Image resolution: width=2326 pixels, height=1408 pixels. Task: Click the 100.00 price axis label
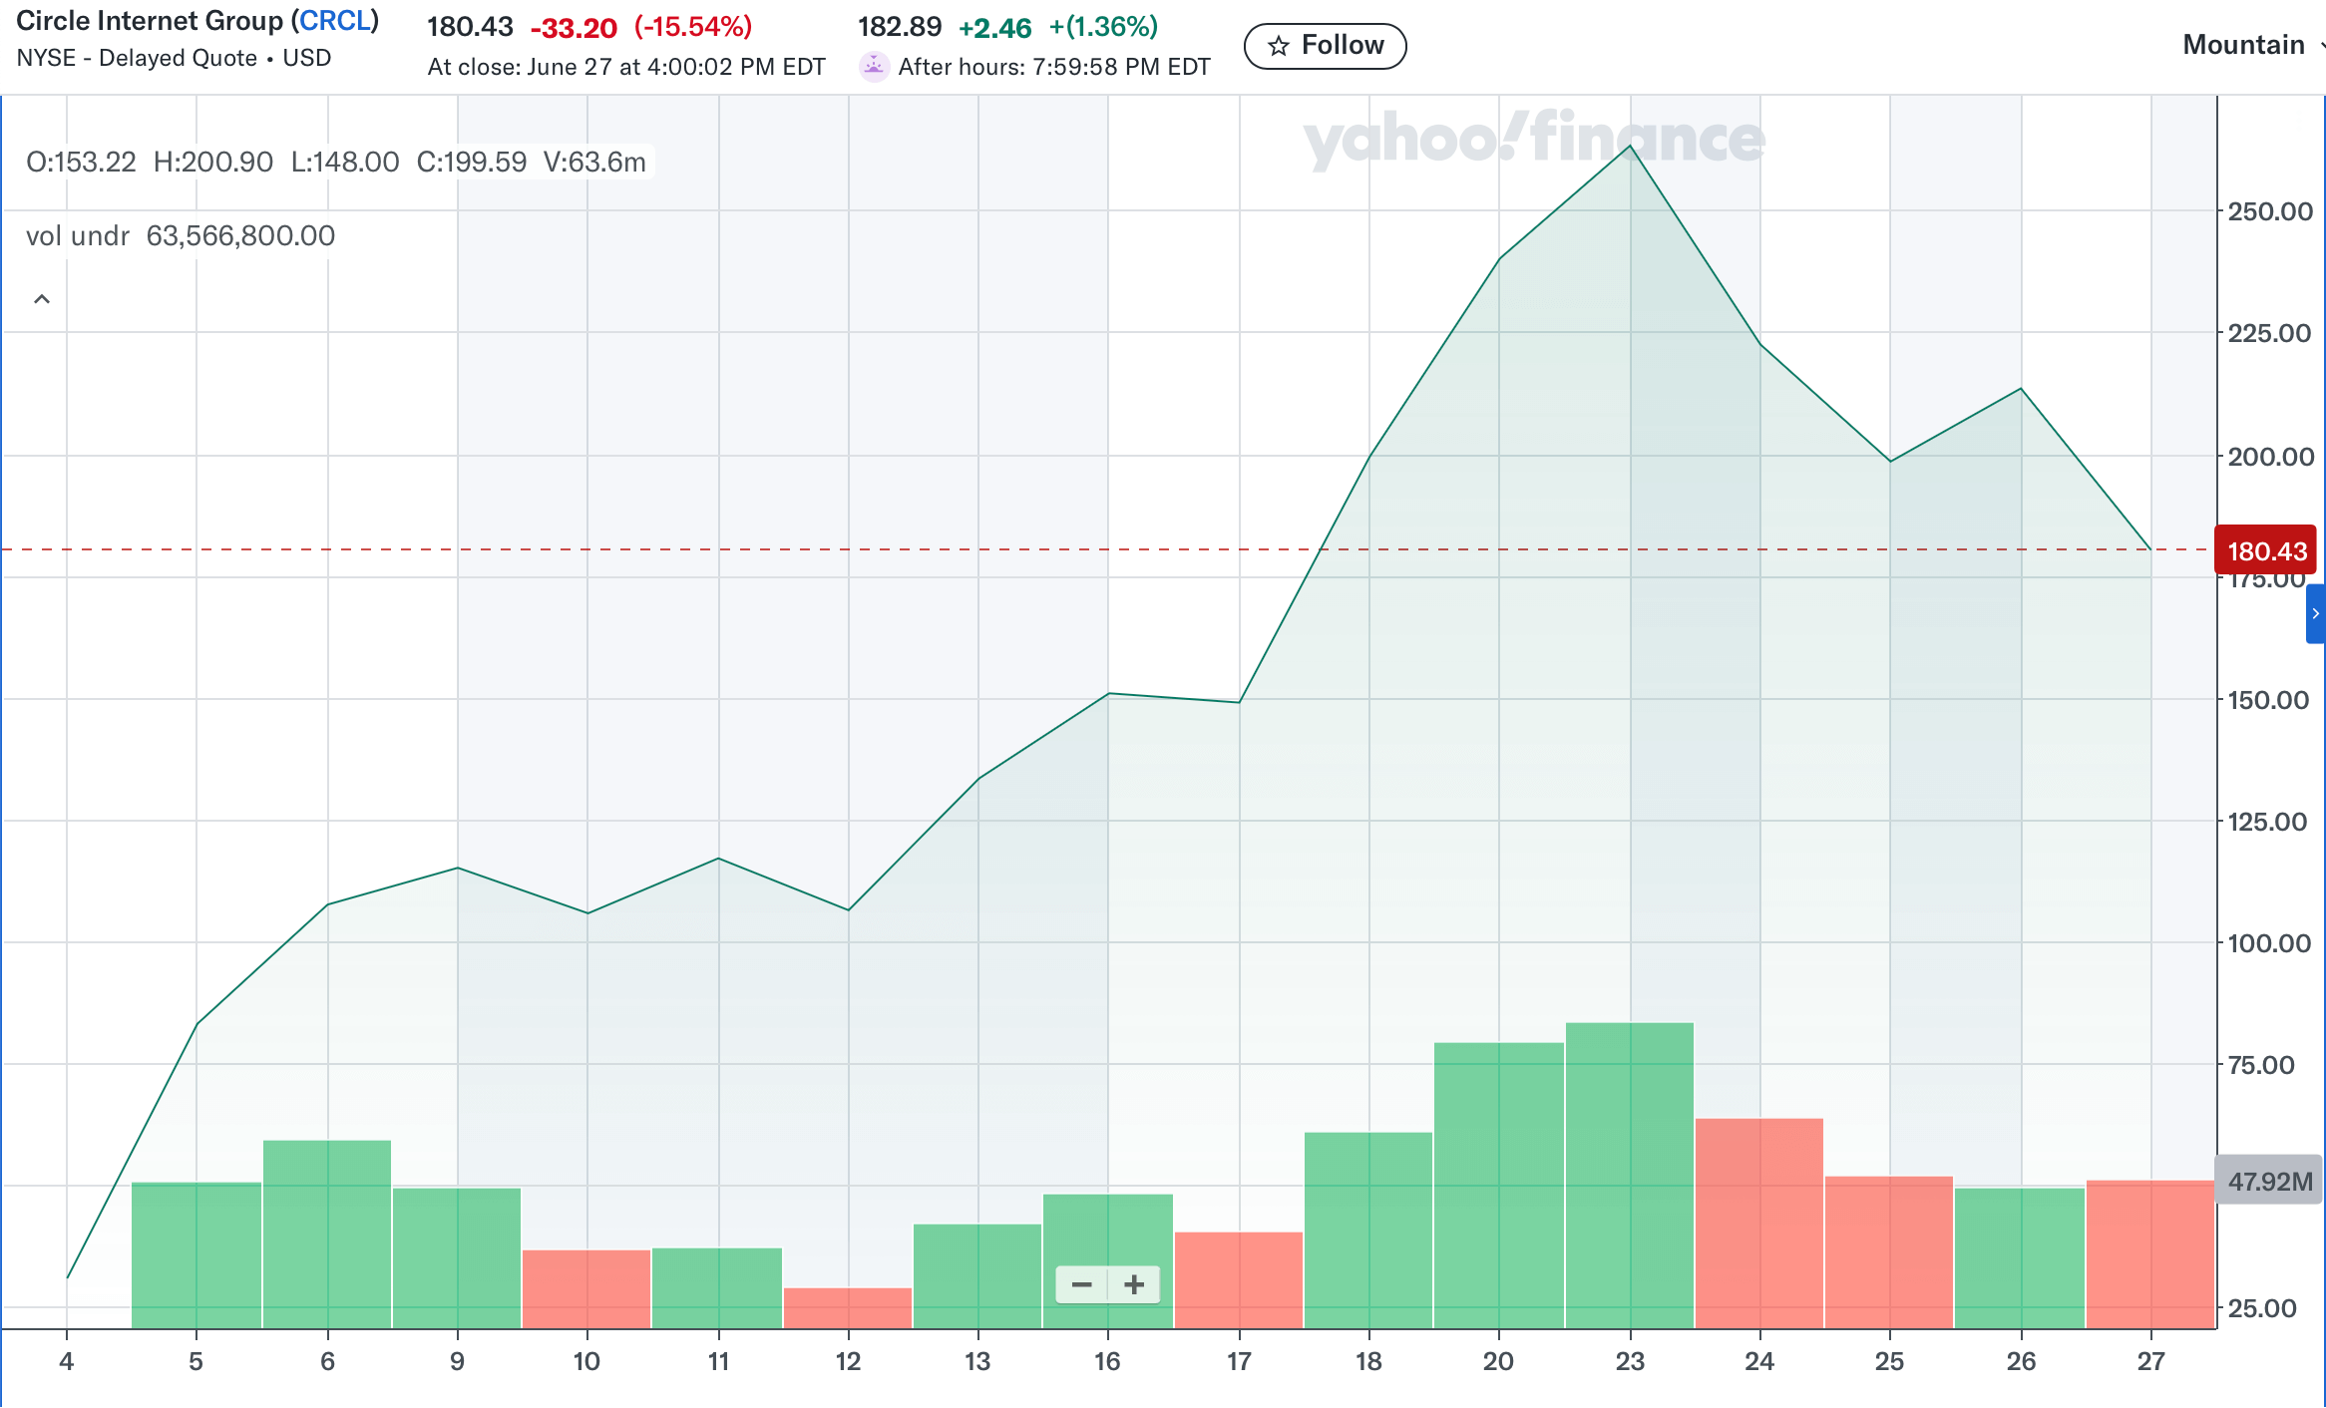pos(2269,943)
